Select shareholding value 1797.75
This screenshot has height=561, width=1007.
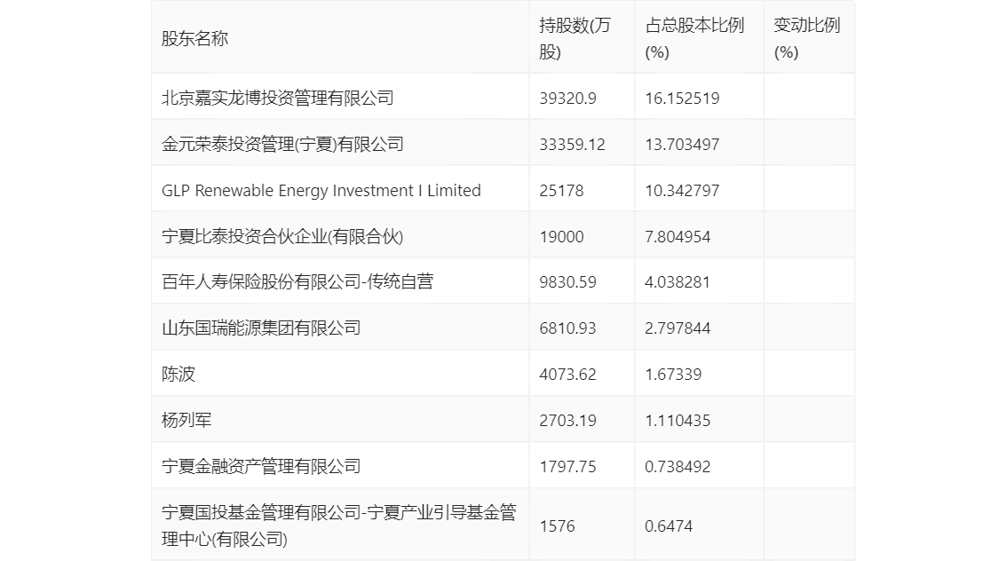[x=567, y=467]
